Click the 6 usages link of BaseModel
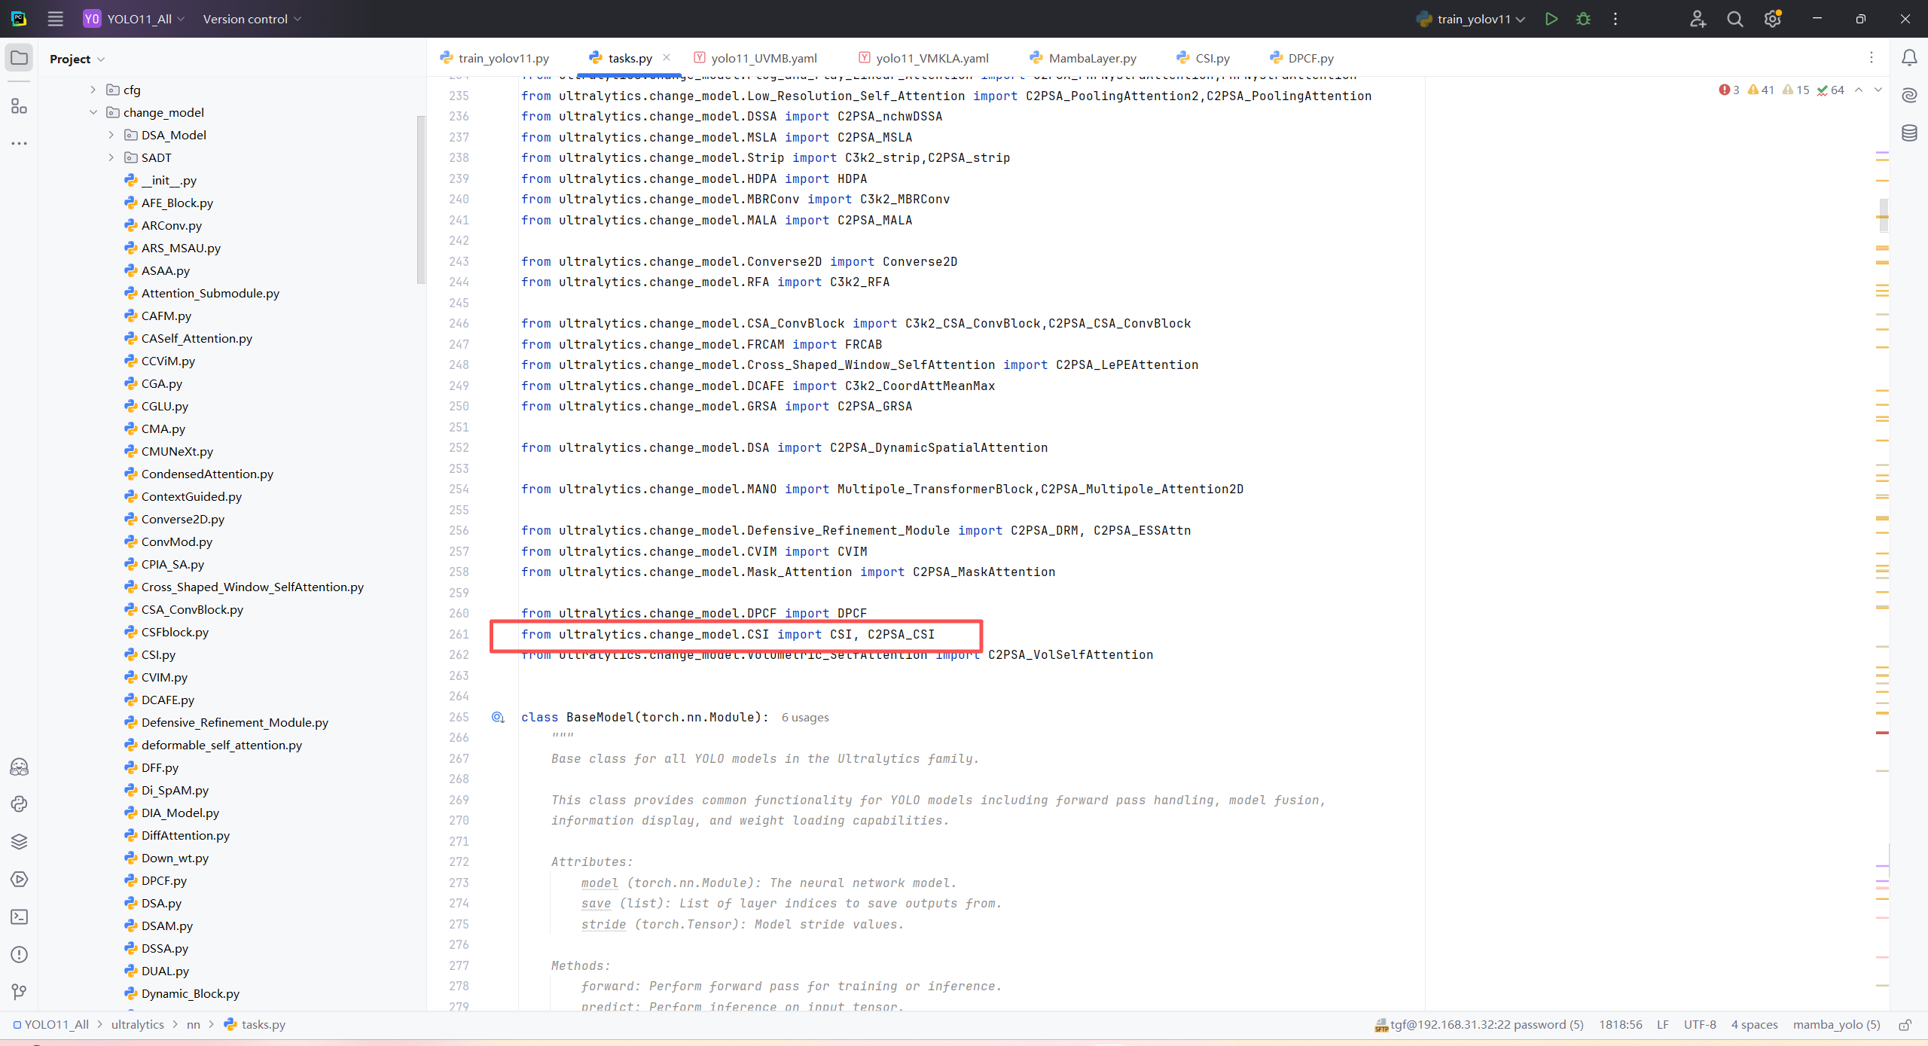 click(804, 717)
